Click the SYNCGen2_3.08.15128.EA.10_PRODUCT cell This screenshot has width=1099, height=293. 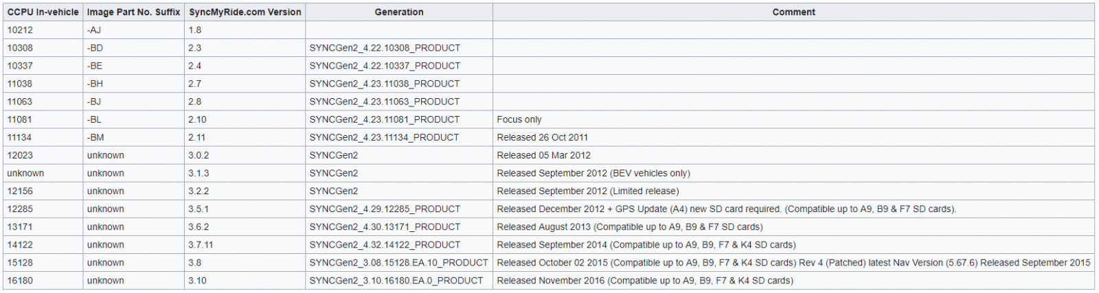point(399,262)
